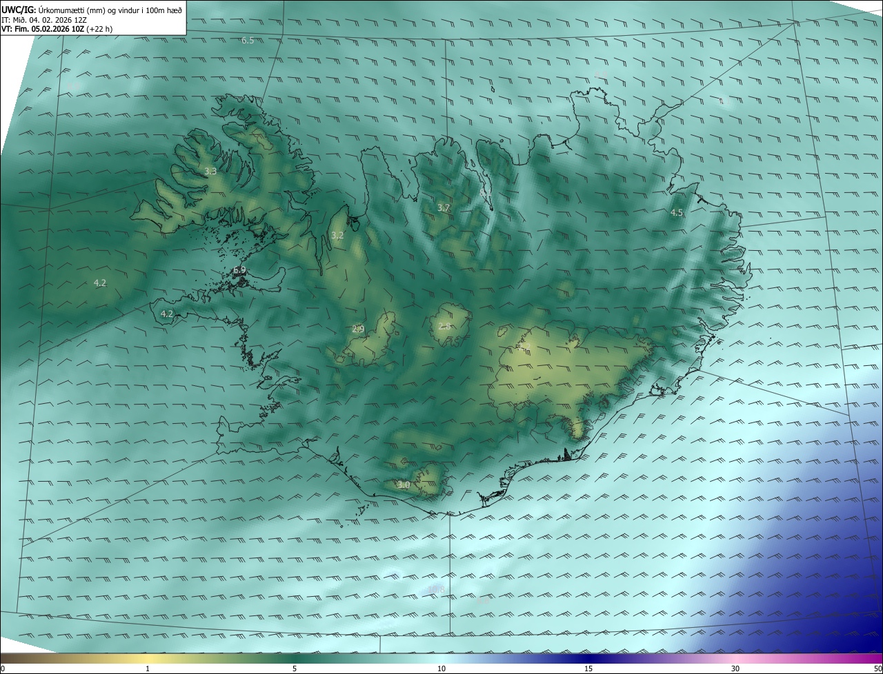Screen dimensions: 883x674
Task: Click the 6.9 value label on map
Action: coord(239,270)
